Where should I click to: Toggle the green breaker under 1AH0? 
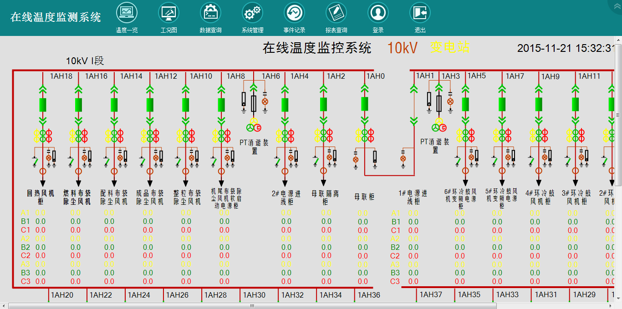click(x=365, y=104)
